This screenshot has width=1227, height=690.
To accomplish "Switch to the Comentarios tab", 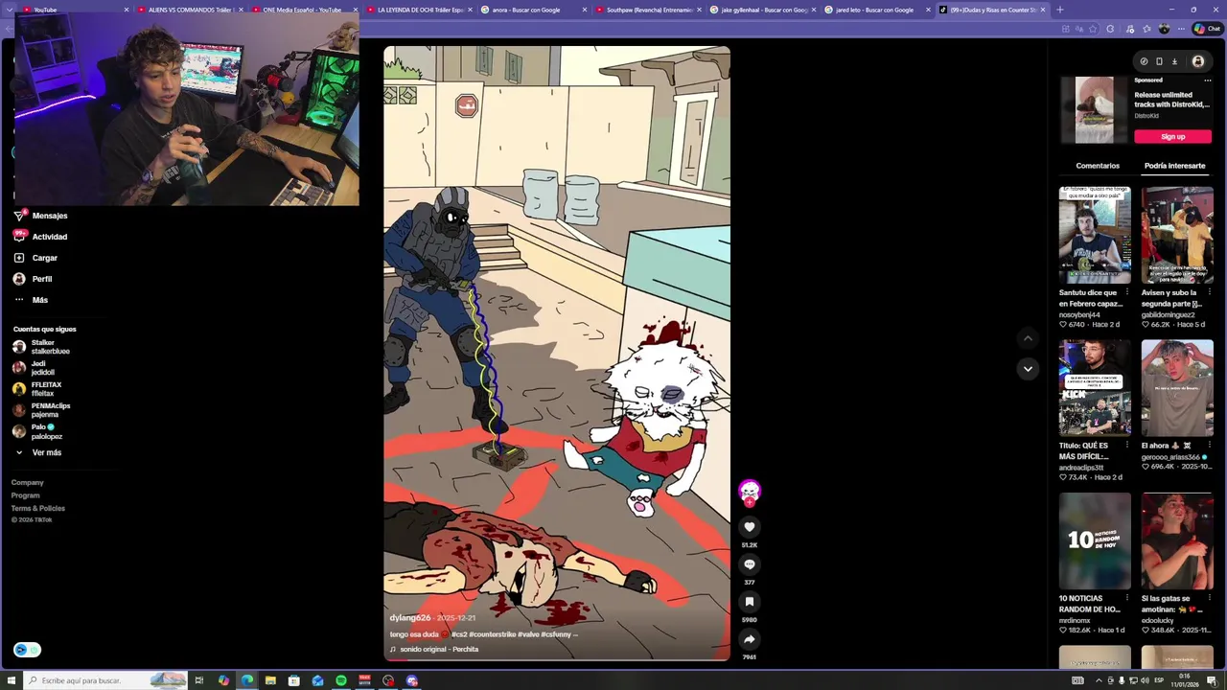I will pyautogui.click(x=1098, y=166).
